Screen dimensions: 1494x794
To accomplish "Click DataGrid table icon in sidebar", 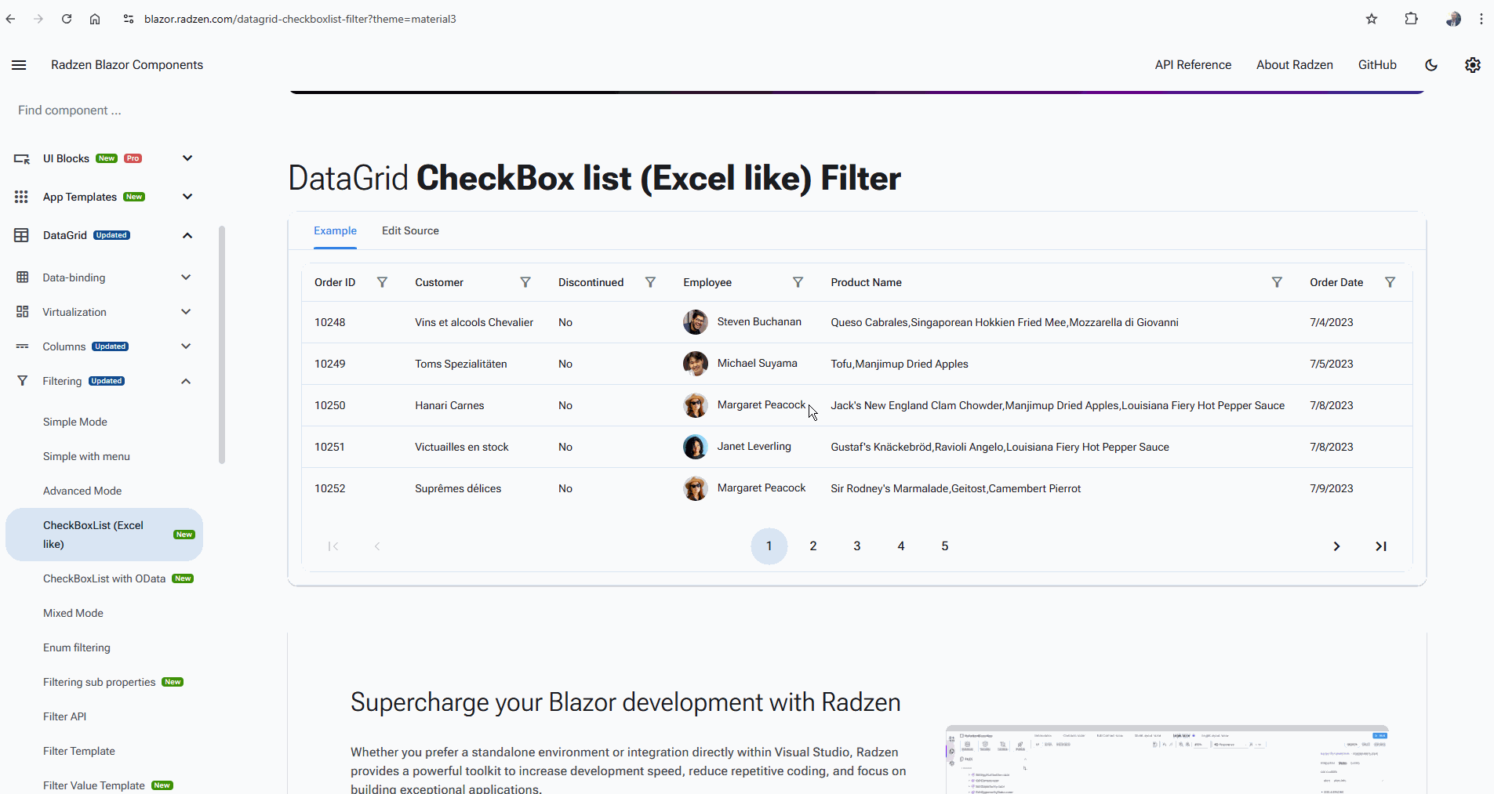I will click(21, 235).
